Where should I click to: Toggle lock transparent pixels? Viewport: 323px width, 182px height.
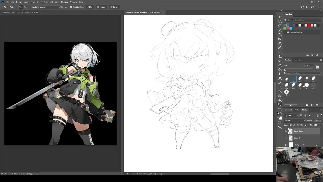(x=291, y=125)
